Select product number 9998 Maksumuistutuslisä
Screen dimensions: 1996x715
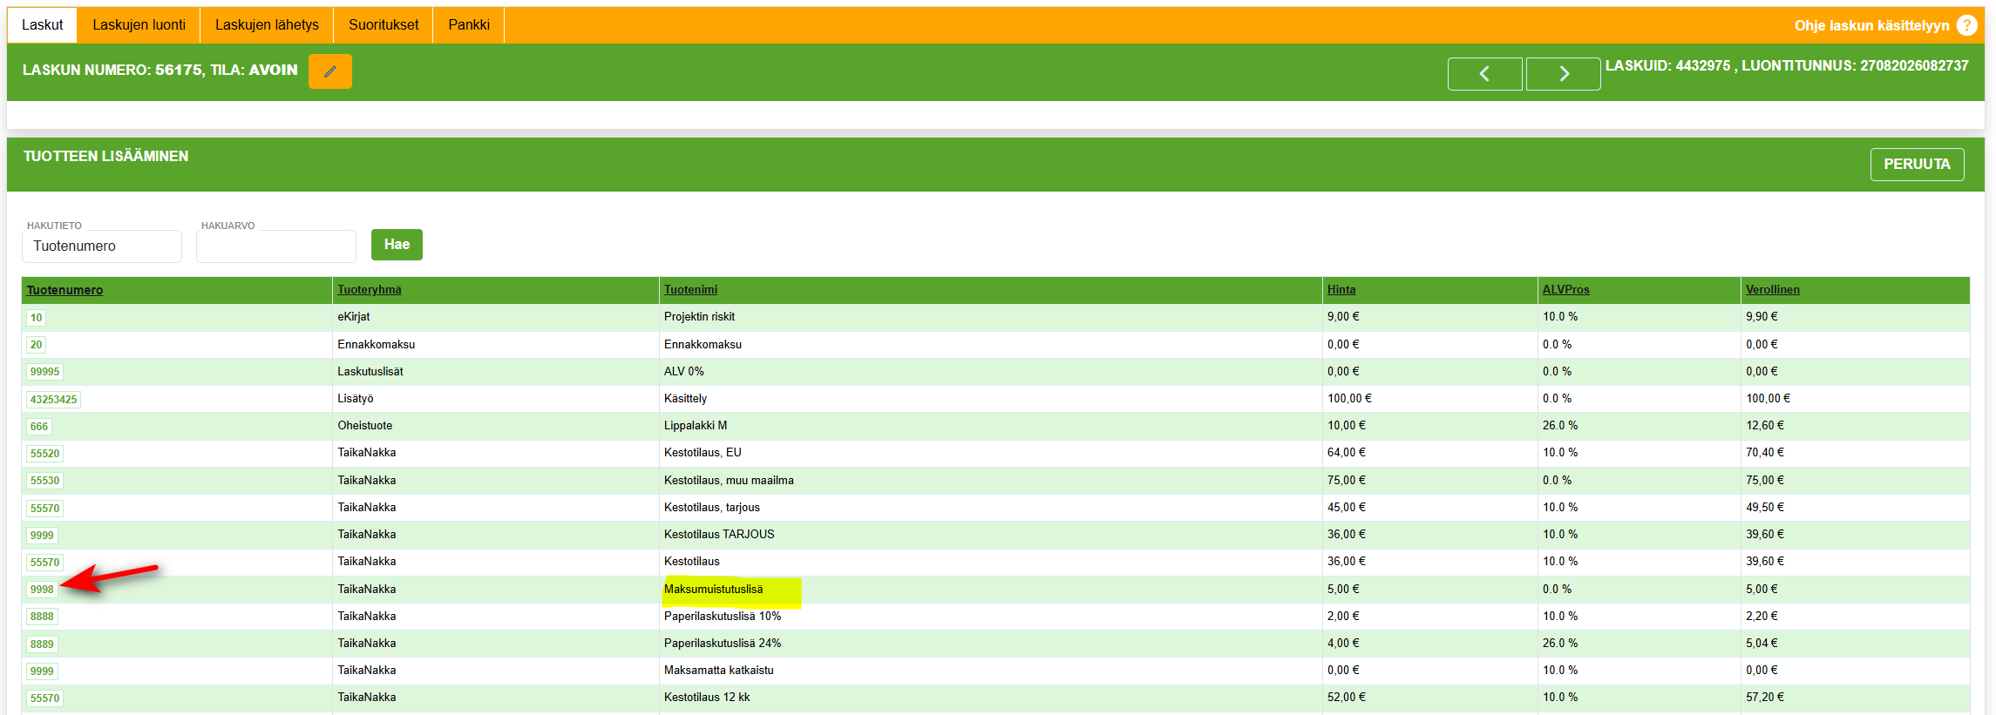point(42,590)
